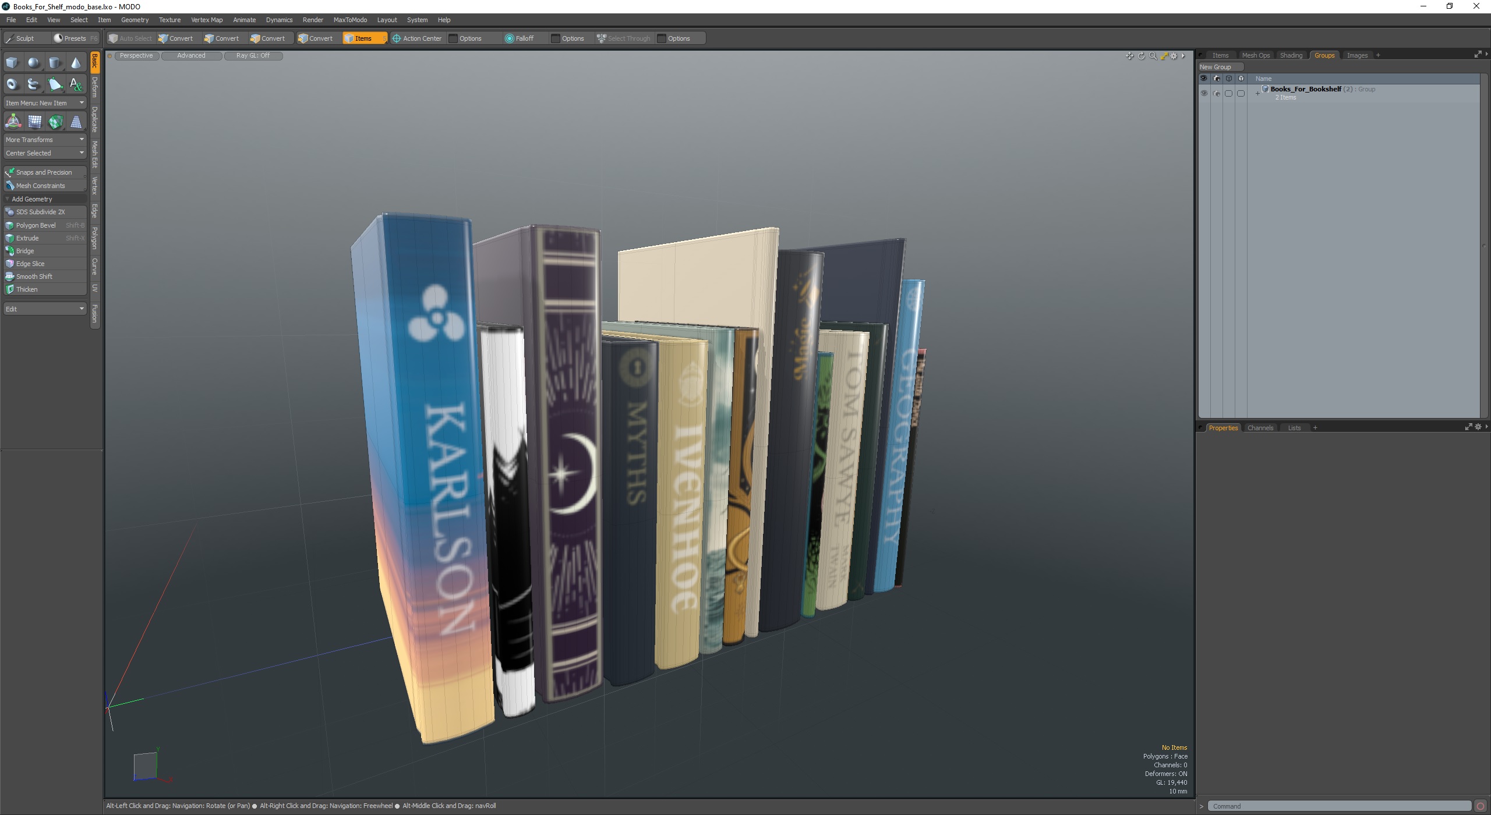Click the New Group button
Viewport: 1491px width, 815px height.
(x=1220, y=67)
